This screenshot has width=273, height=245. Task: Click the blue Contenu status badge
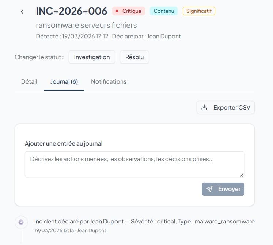163,11
